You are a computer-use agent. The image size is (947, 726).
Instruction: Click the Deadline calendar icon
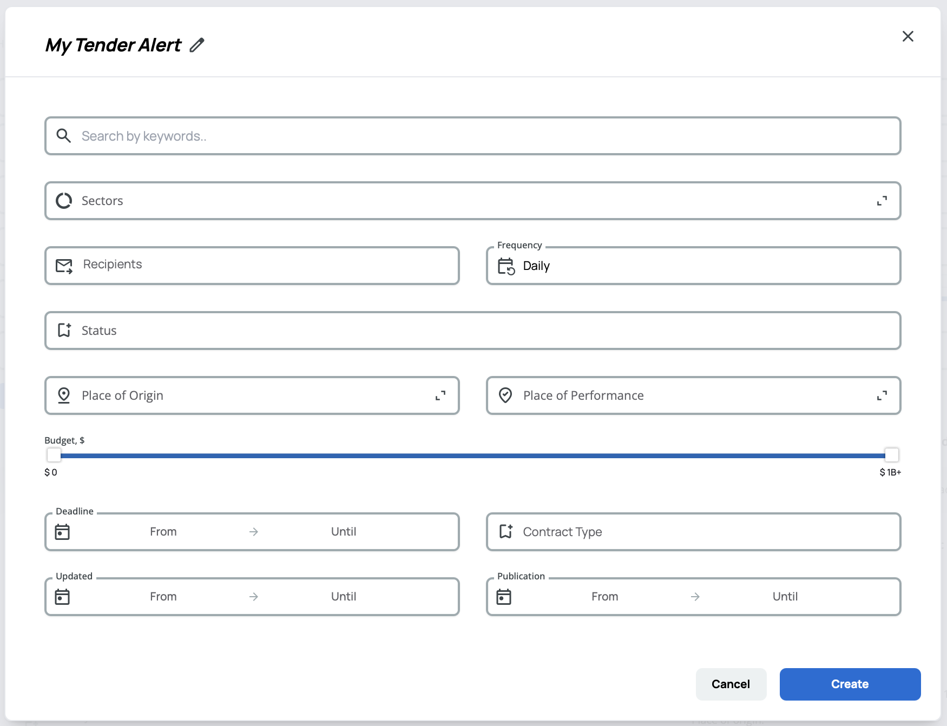63,532
